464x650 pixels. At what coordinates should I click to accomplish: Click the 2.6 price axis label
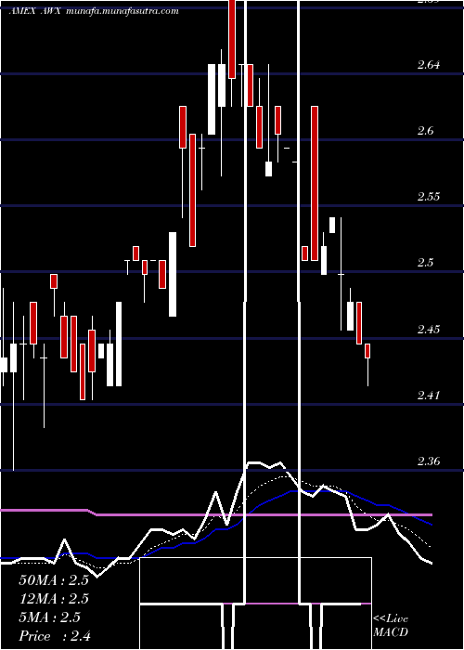tap(426, 131)
